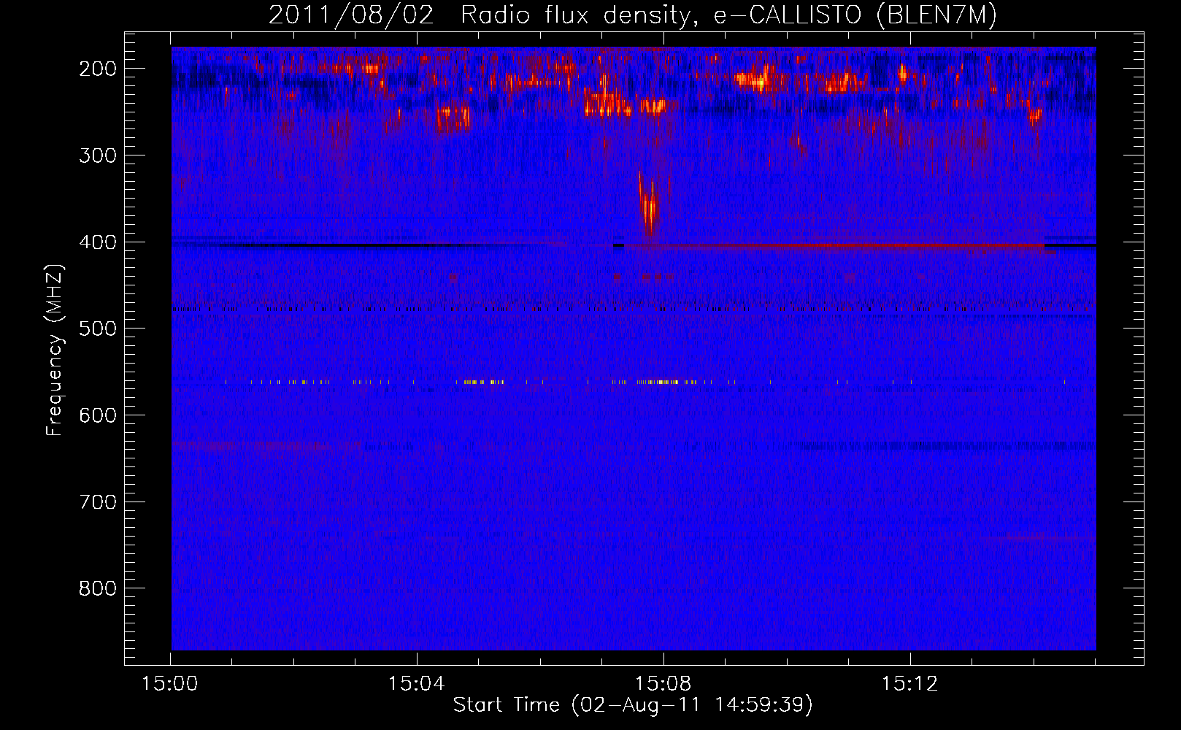Click the 'Start Time (02-Aug-11 14:59:39)' label
1181x730 pixels.
[x=633, y=705]
